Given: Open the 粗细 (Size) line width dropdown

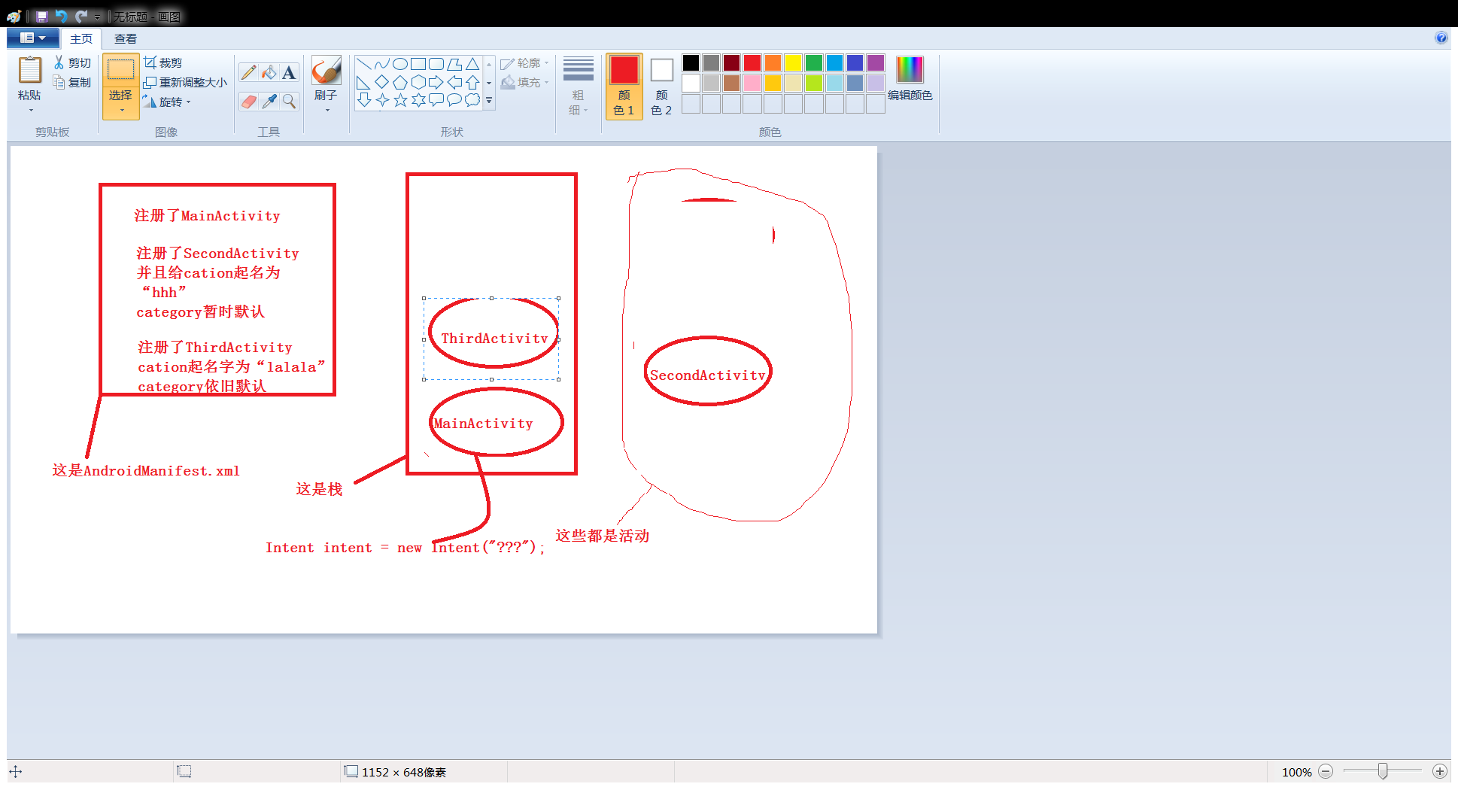Looking at the screenshot, I should coord(578,86).
